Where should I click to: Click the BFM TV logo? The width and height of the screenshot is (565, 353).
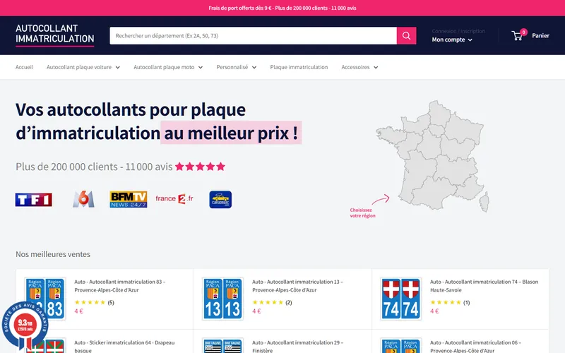[129, 199]
